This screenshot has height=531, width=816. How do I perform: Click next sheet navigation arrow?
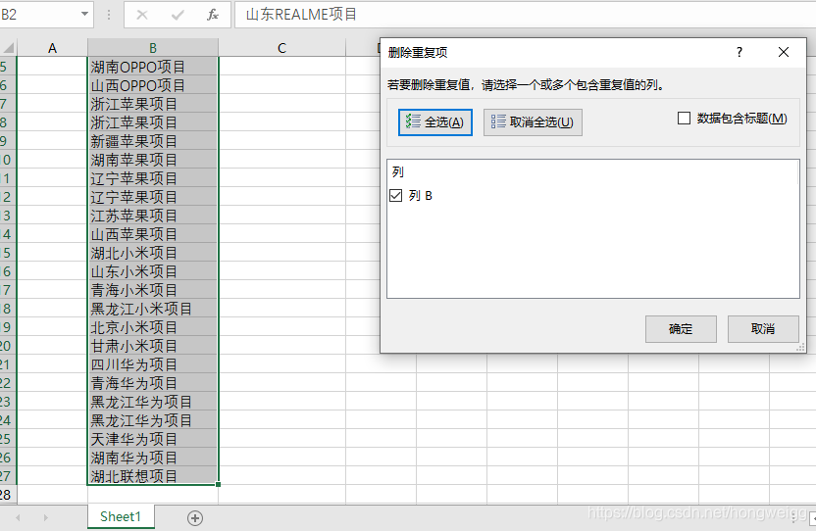click(x=46, y=518)
